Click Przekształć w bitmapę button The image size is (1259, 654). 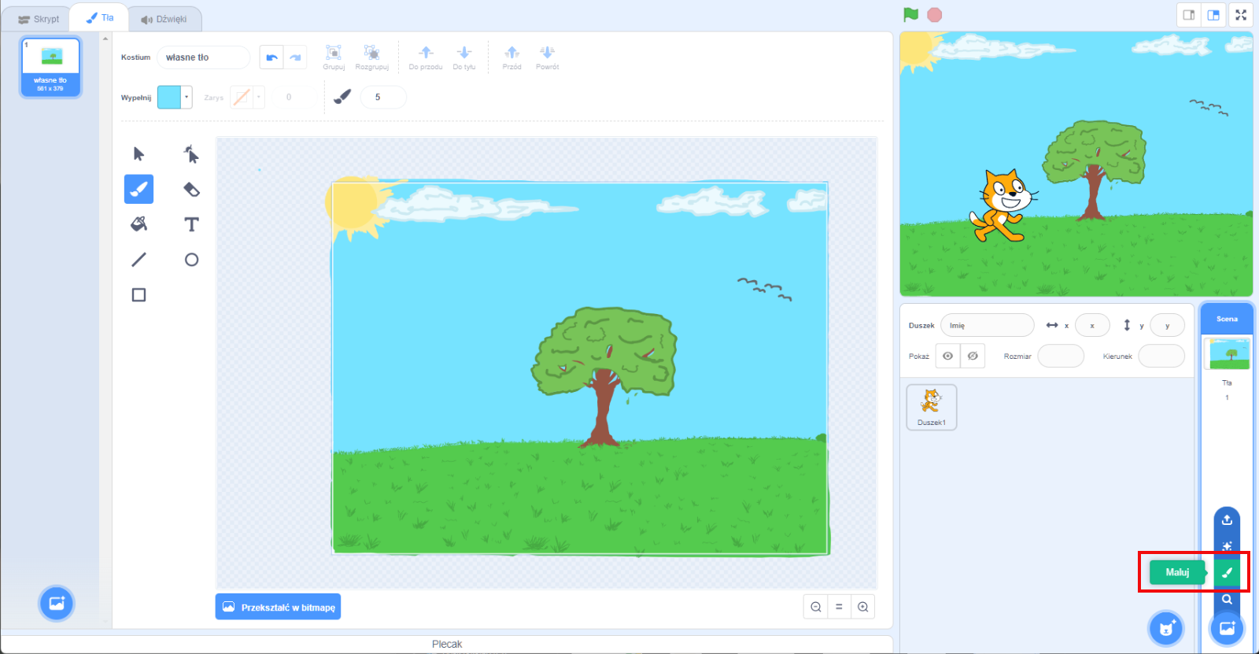(x=278, y=607)
